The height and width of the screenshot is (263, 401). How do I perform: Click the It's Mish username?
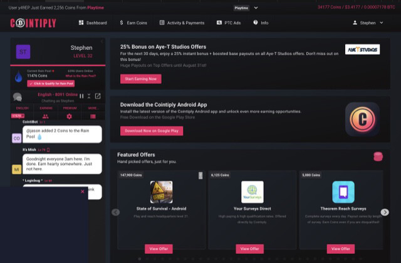pos(29,149)
